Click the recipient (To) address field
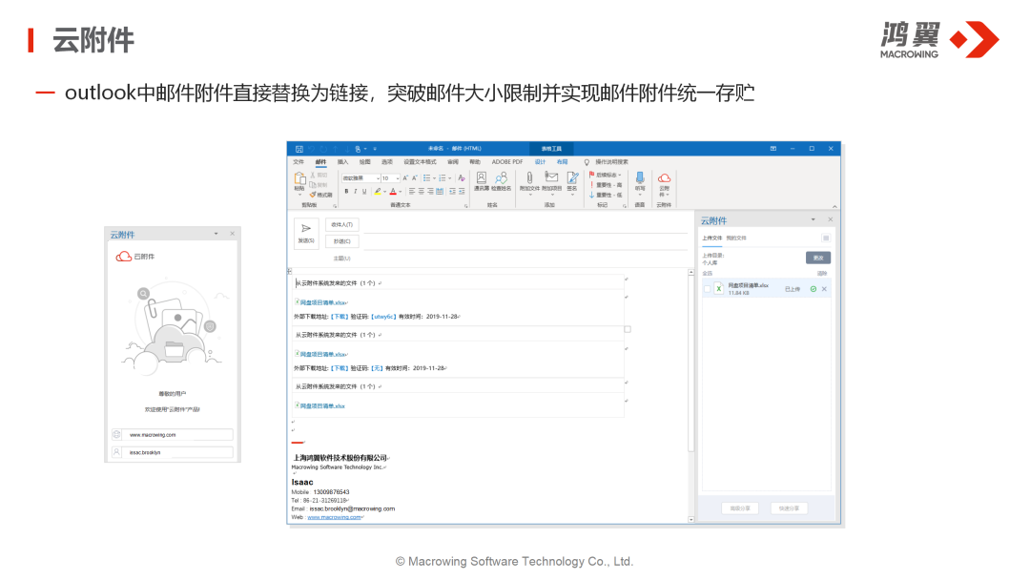Viewport: 1030px width, 580px height. (525, 224)
